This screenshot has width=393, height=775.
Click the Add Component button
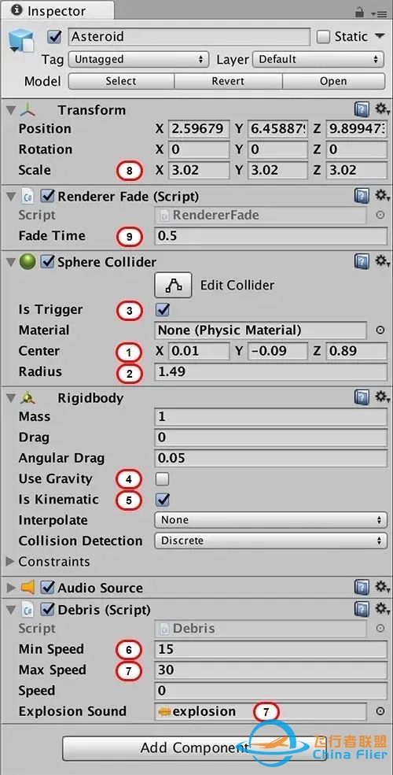pos(194,747)
